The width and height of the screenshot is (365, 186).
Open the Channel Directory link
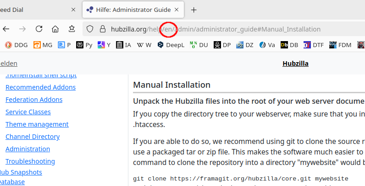pos(33,137)
